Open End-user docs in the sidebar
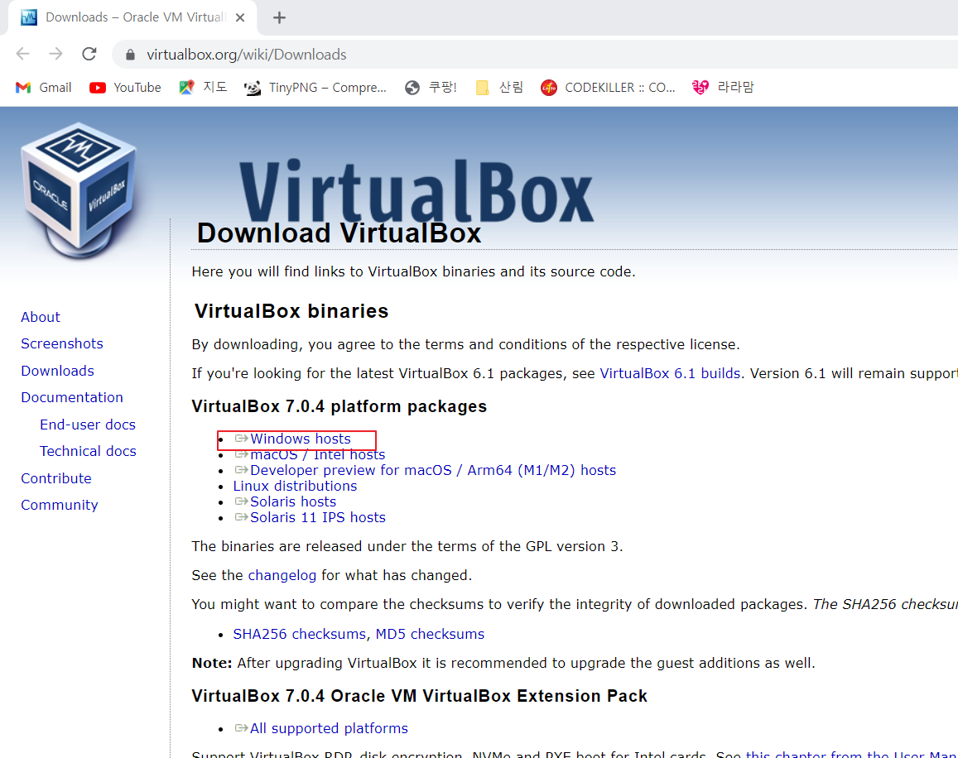The width and height of the screenshot is (958, 758). pos(88,425)
